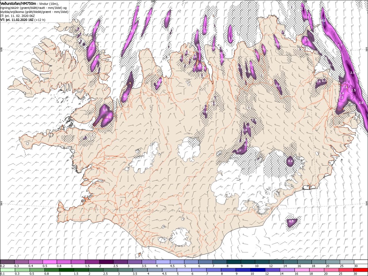This screenshot has width=368, height=276.
Task: Click the '0.2' label on the upper scale
Action: 3,266
